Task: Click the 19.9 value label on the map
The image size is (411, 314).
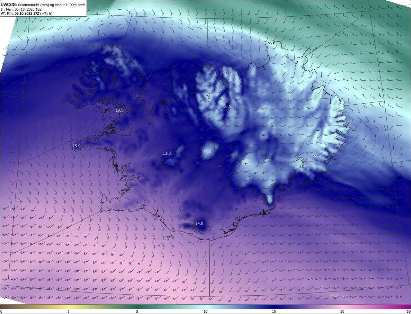Action: [119, 110]
